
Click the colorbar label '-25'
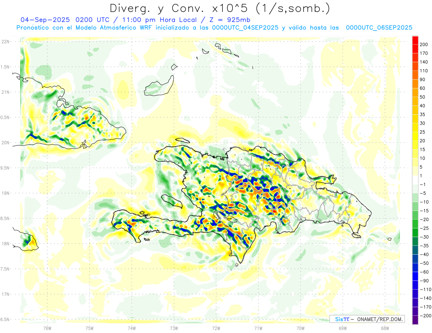pyautogui.click(x=424, y=228)
